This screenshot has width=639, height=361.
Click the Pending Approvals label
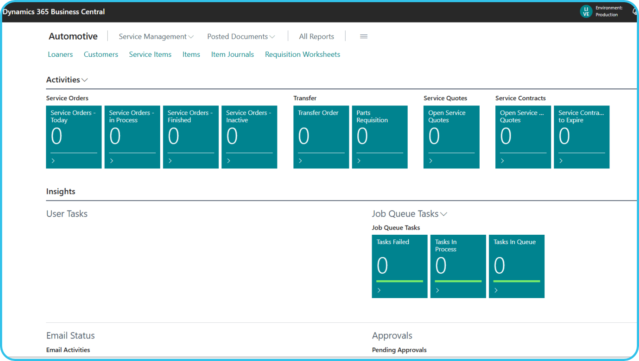pos(399,350)
